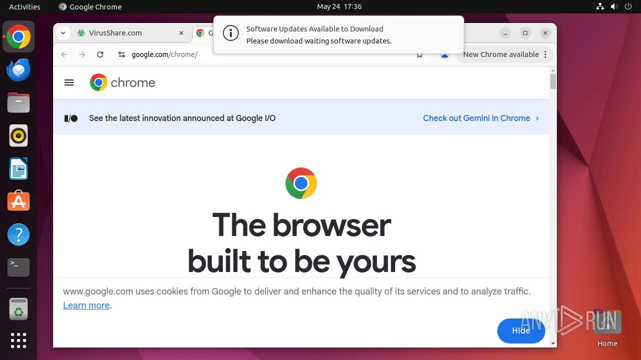Click the Software Updates Available notification
The width and height of the screenshot is (641, 360).
pos(339,34)
